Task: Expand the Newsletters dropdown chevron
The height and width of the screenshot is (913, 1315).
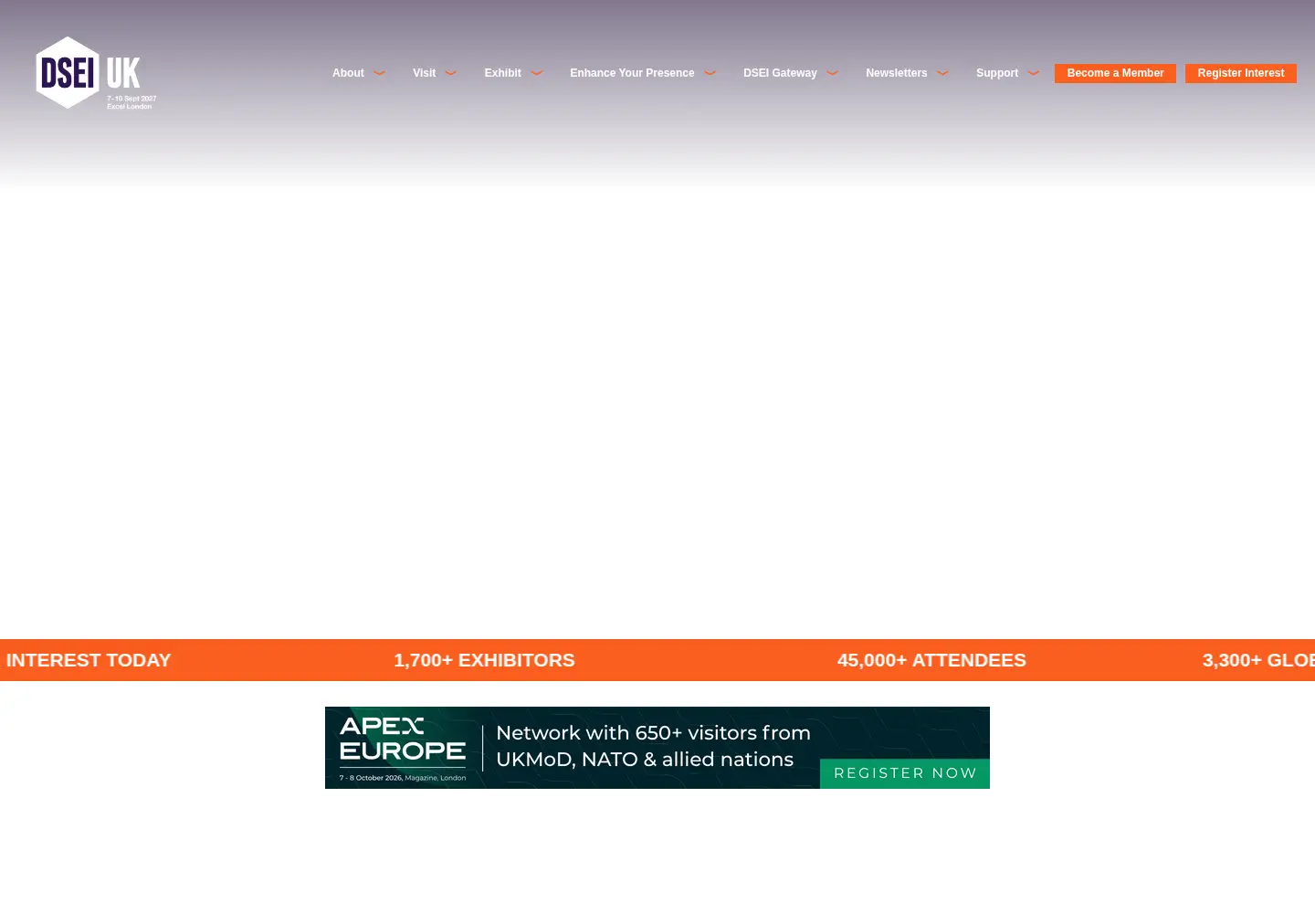Action: click(x=942, y=73)
